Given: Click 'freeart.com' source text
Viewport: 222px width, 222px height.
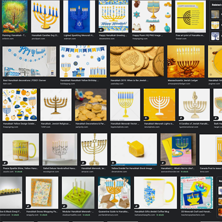Looking at the screenshot, I should point(181,38).
